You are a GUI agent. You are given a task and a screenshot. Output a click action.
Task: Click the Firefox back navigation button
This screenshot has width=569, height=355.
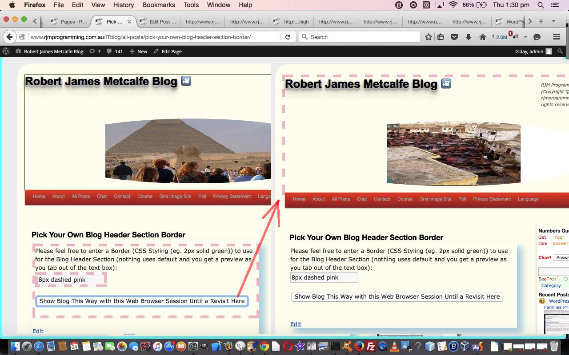coord(9,37)
